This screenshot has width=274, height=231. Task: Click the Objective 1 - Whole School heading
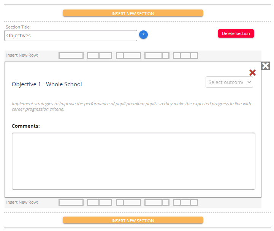[47, 84]
